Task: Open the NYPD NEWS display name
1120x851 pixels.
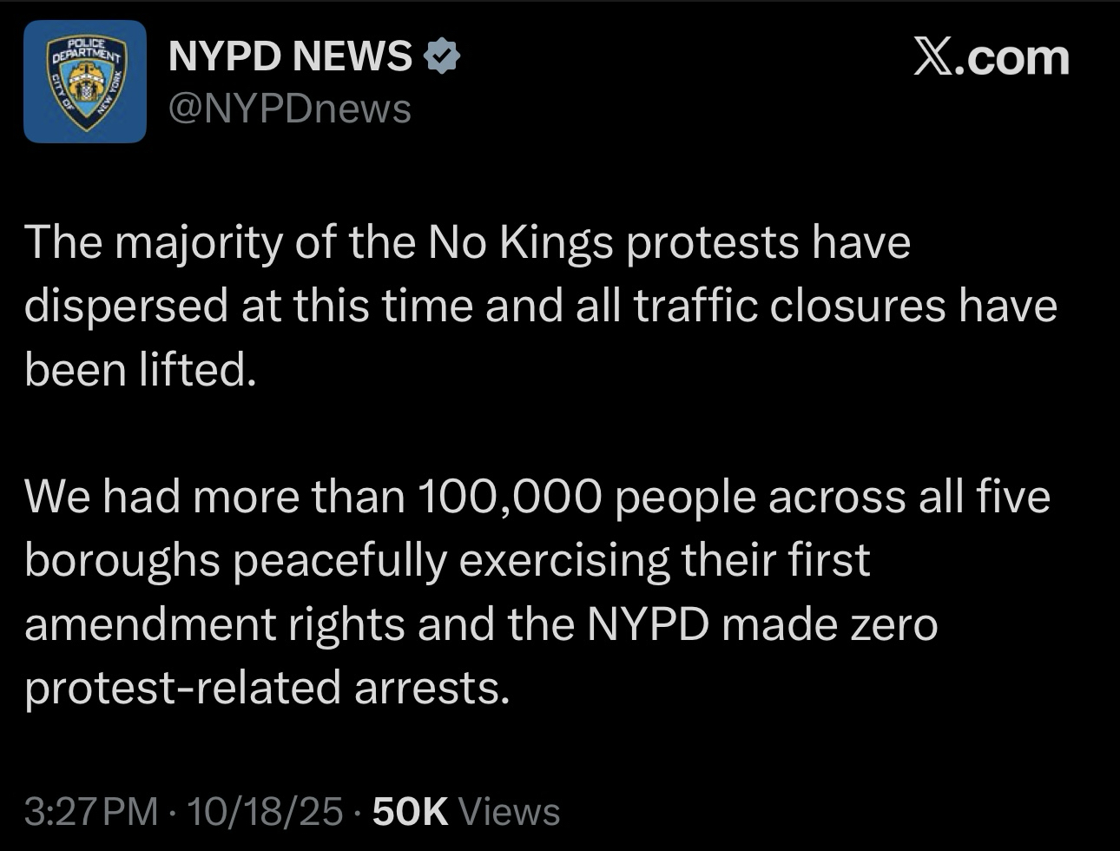Action: [290, 57]
